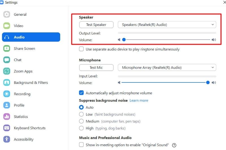Choose High noise suppression option
The image size is (226, 150).
point(81,128)
